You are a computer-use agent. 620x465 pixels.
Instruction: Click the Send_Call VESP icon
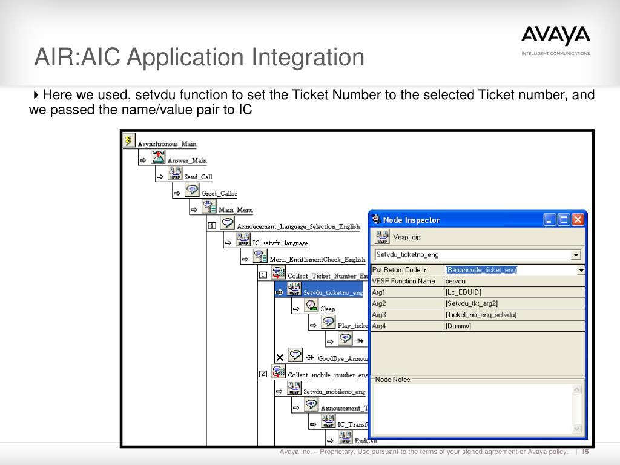point(175,174)
